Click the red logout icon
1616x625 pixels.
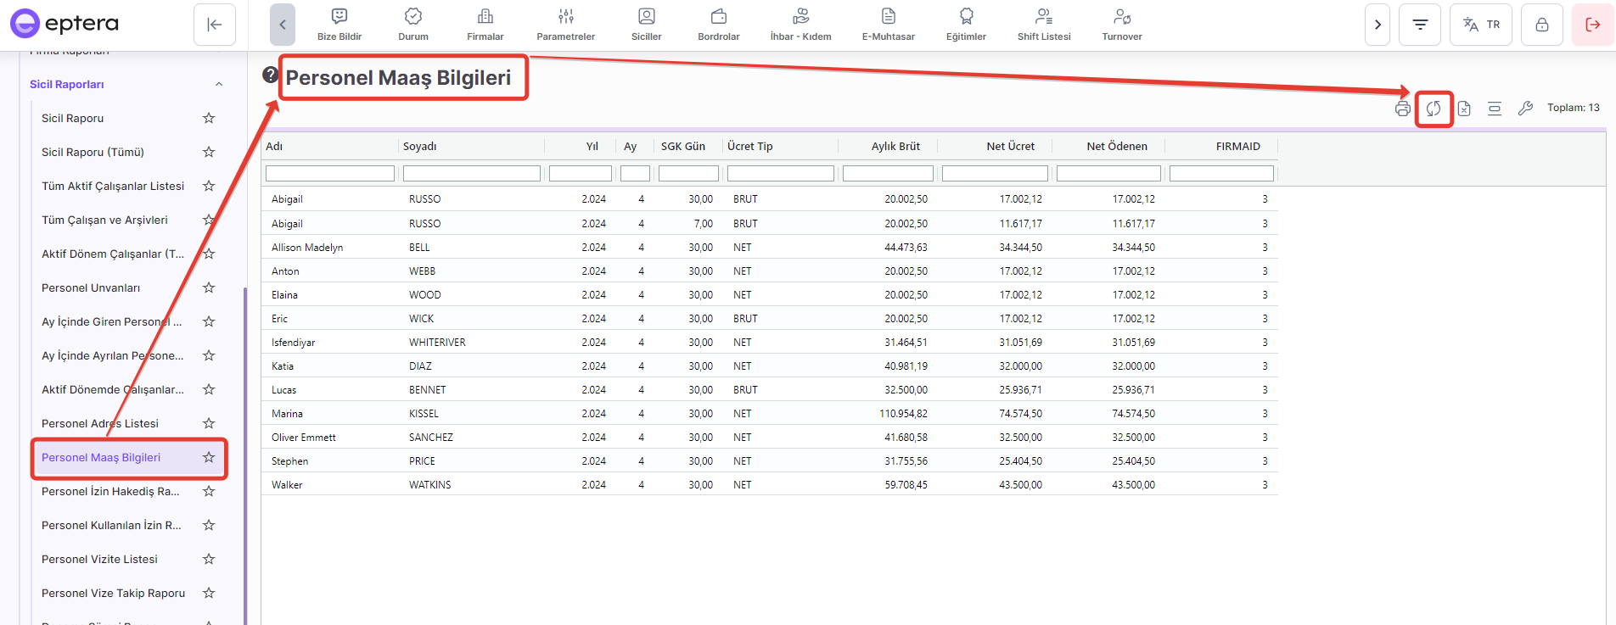(1592, 25)
